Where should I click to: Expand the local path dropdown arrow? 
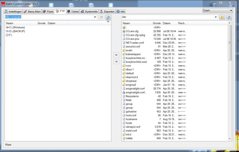[x=95, y=17]
